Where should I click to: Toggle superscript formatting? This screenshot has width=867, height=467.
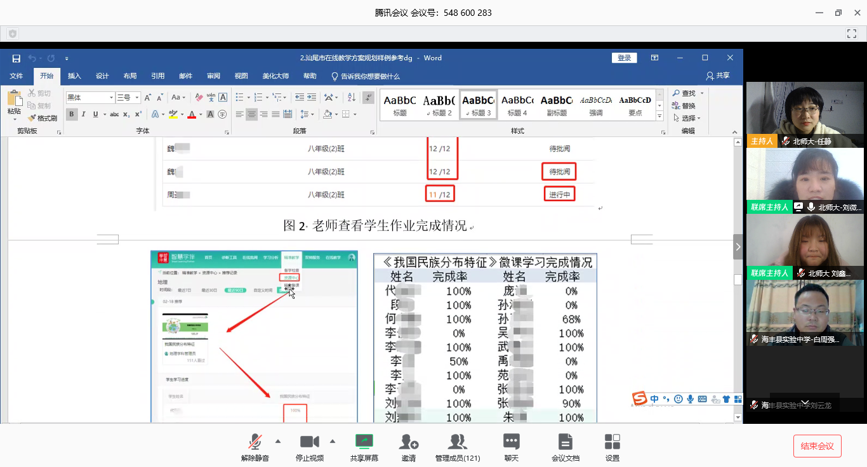[x=138, y=114]
